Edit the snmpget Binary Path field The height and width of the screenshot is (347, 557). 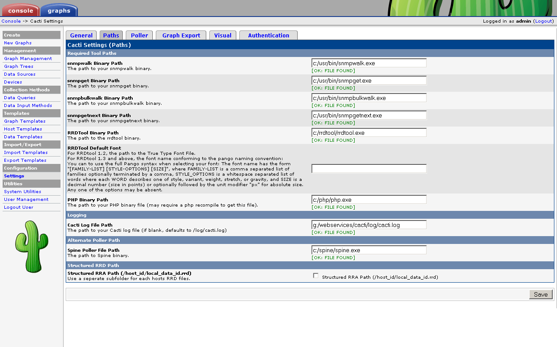[369, 80]
